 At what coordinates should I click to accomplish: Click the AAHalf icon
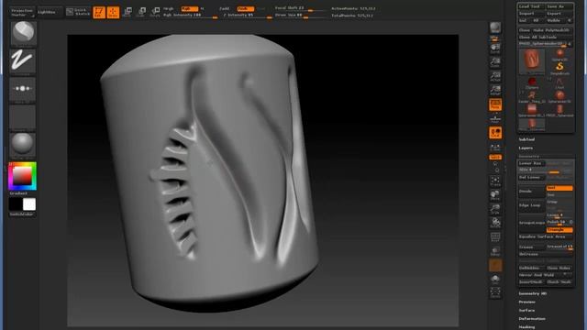coord(495,90)
